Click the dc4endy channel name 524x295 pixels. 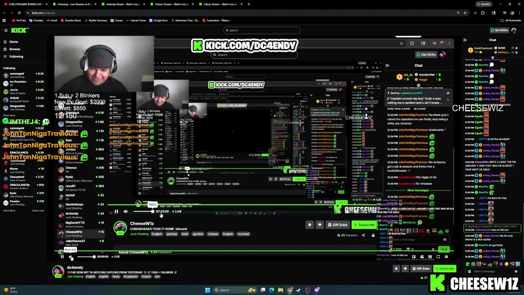pyautogui.click(x=75, y=268)
